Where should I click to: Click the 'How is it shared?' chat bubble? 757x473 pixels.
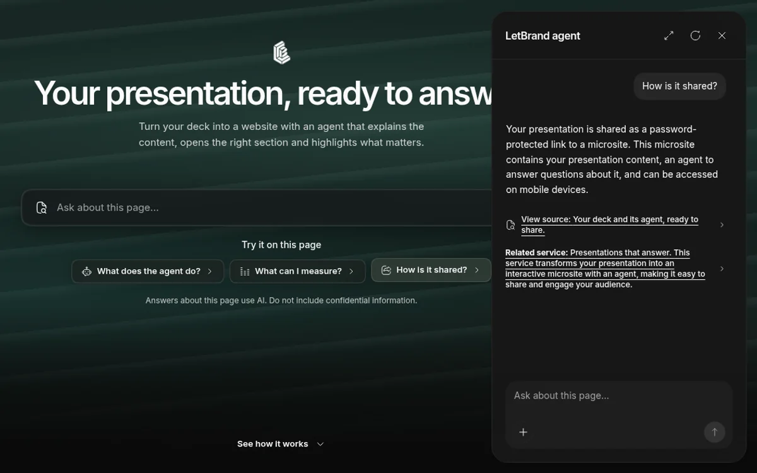[679, 86]
